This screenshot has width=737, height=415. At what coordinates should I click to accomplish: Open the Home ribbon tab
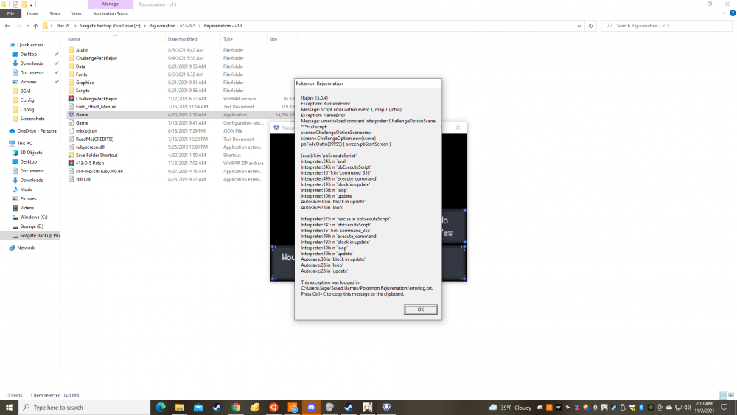point(32,13)
